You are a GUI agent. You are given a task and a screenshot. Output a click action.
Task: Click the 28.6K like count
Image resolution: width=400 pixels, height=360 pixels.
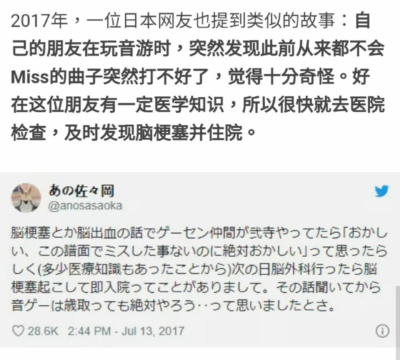(x=43, y=331)
